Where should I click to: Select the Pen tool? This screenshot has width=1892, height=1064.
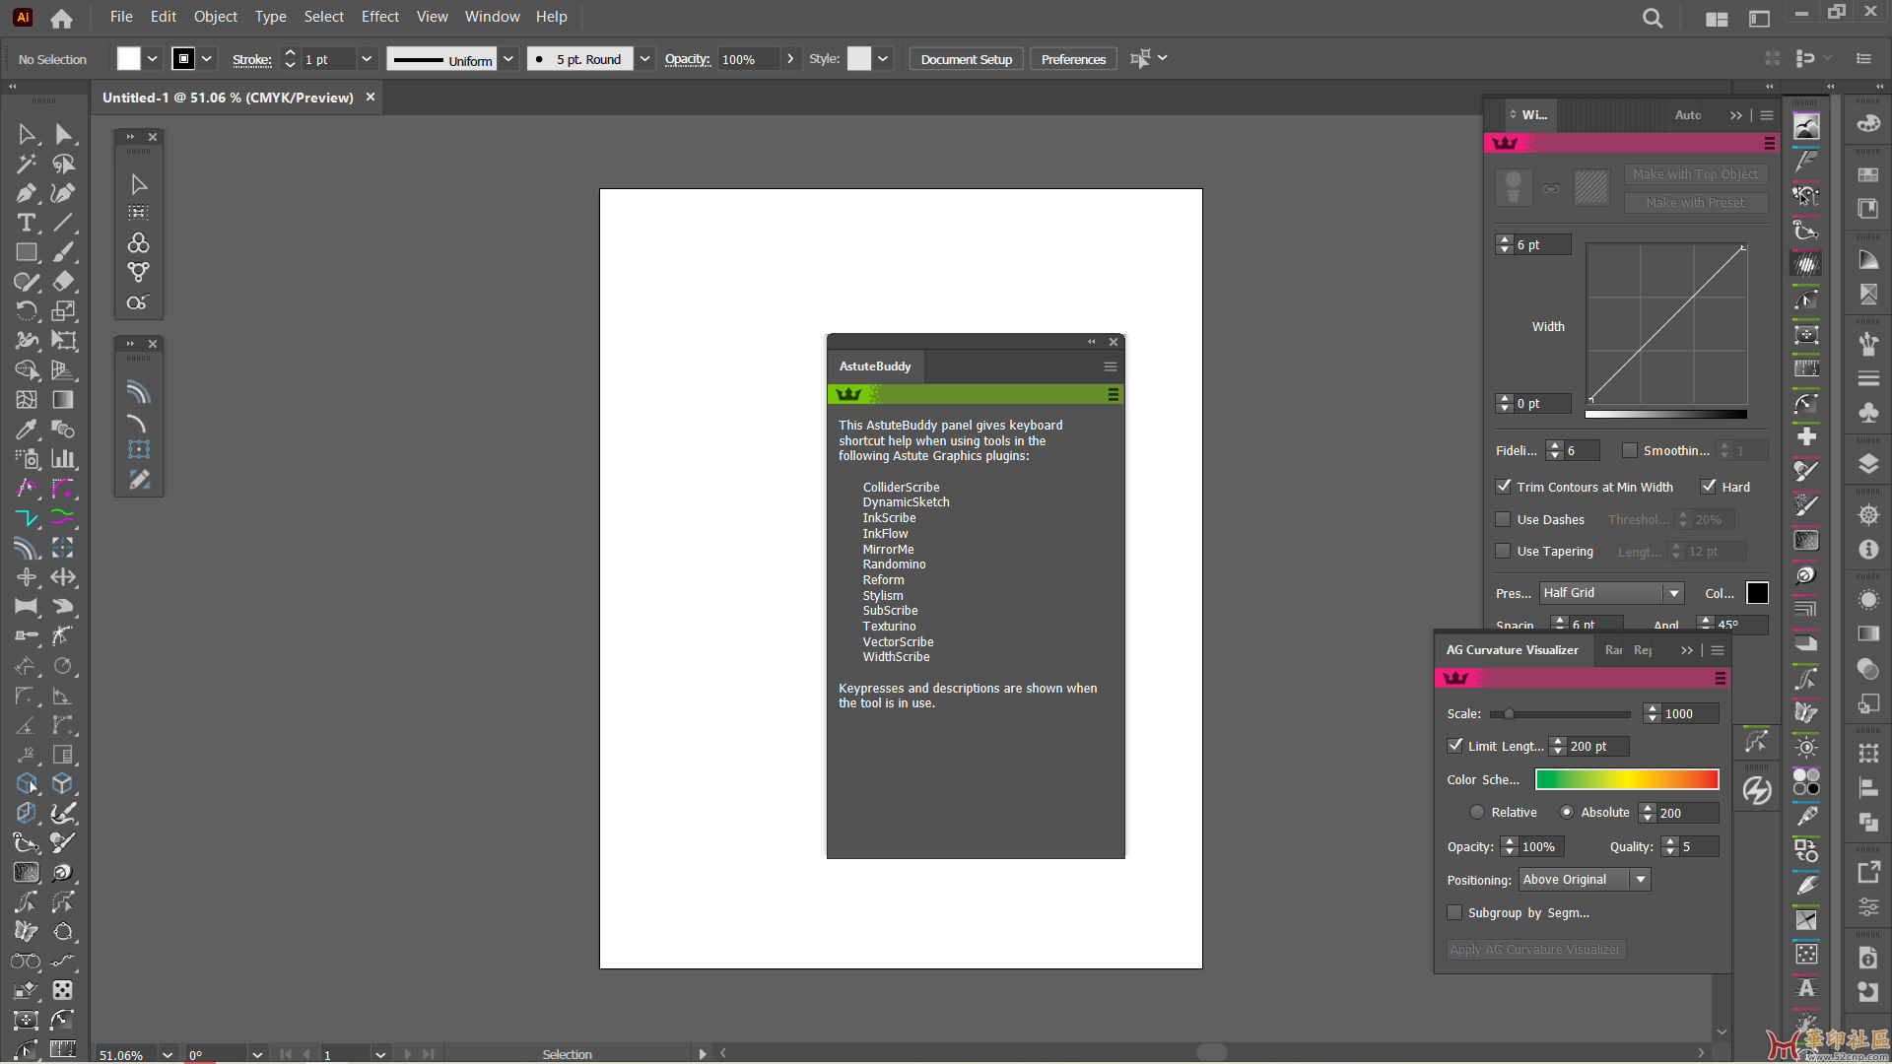(27, 193)
